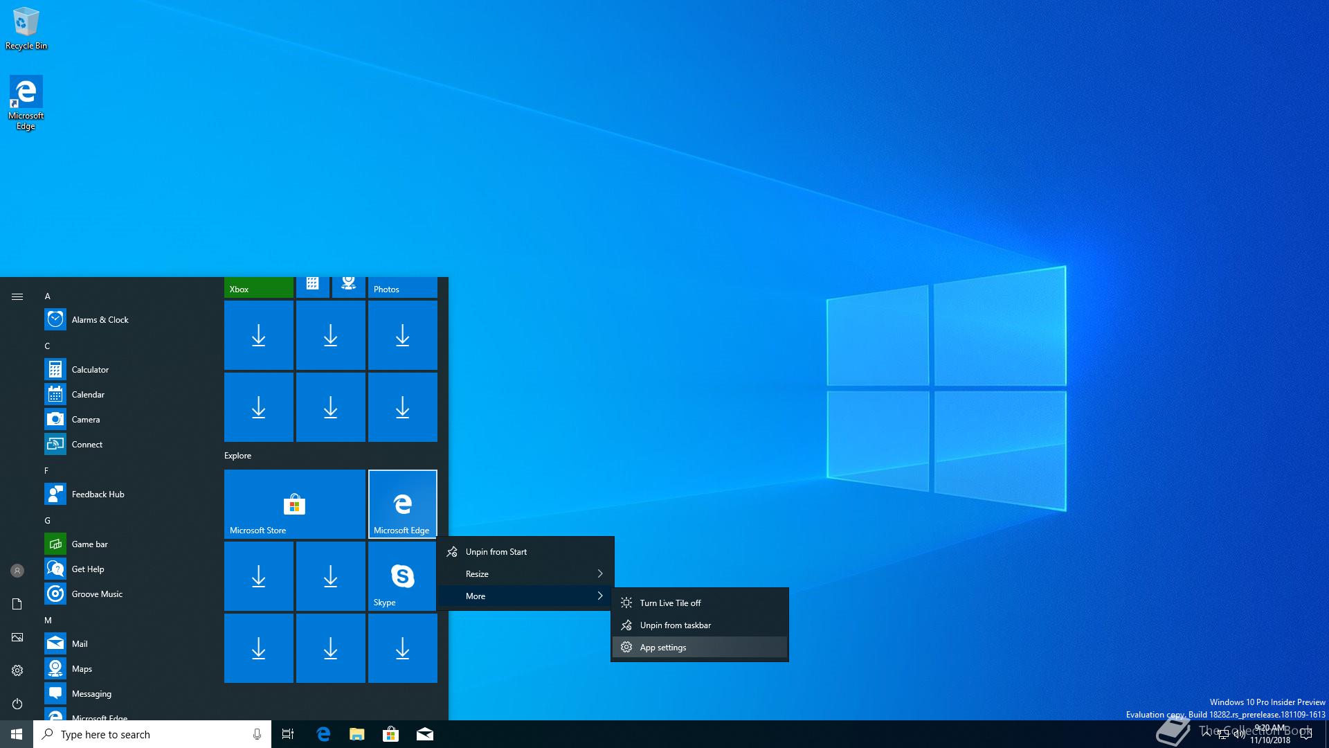Launch Edge from the taskbar
The image size is (1329, 748).
tap(323, 734)
